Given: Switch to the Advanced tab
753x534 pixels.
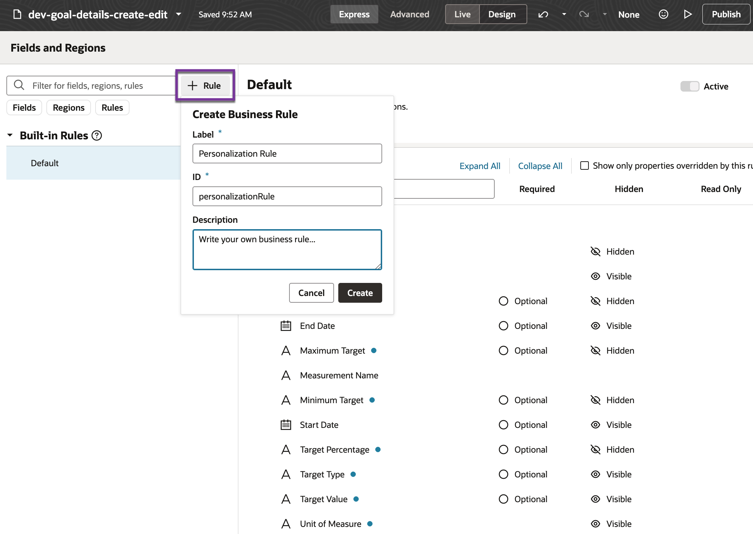Looking at the screenshot, I should click(409, 14).
